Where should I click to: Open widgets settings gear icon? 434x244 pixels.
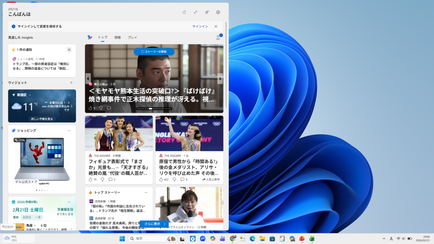tap(218, 12)
